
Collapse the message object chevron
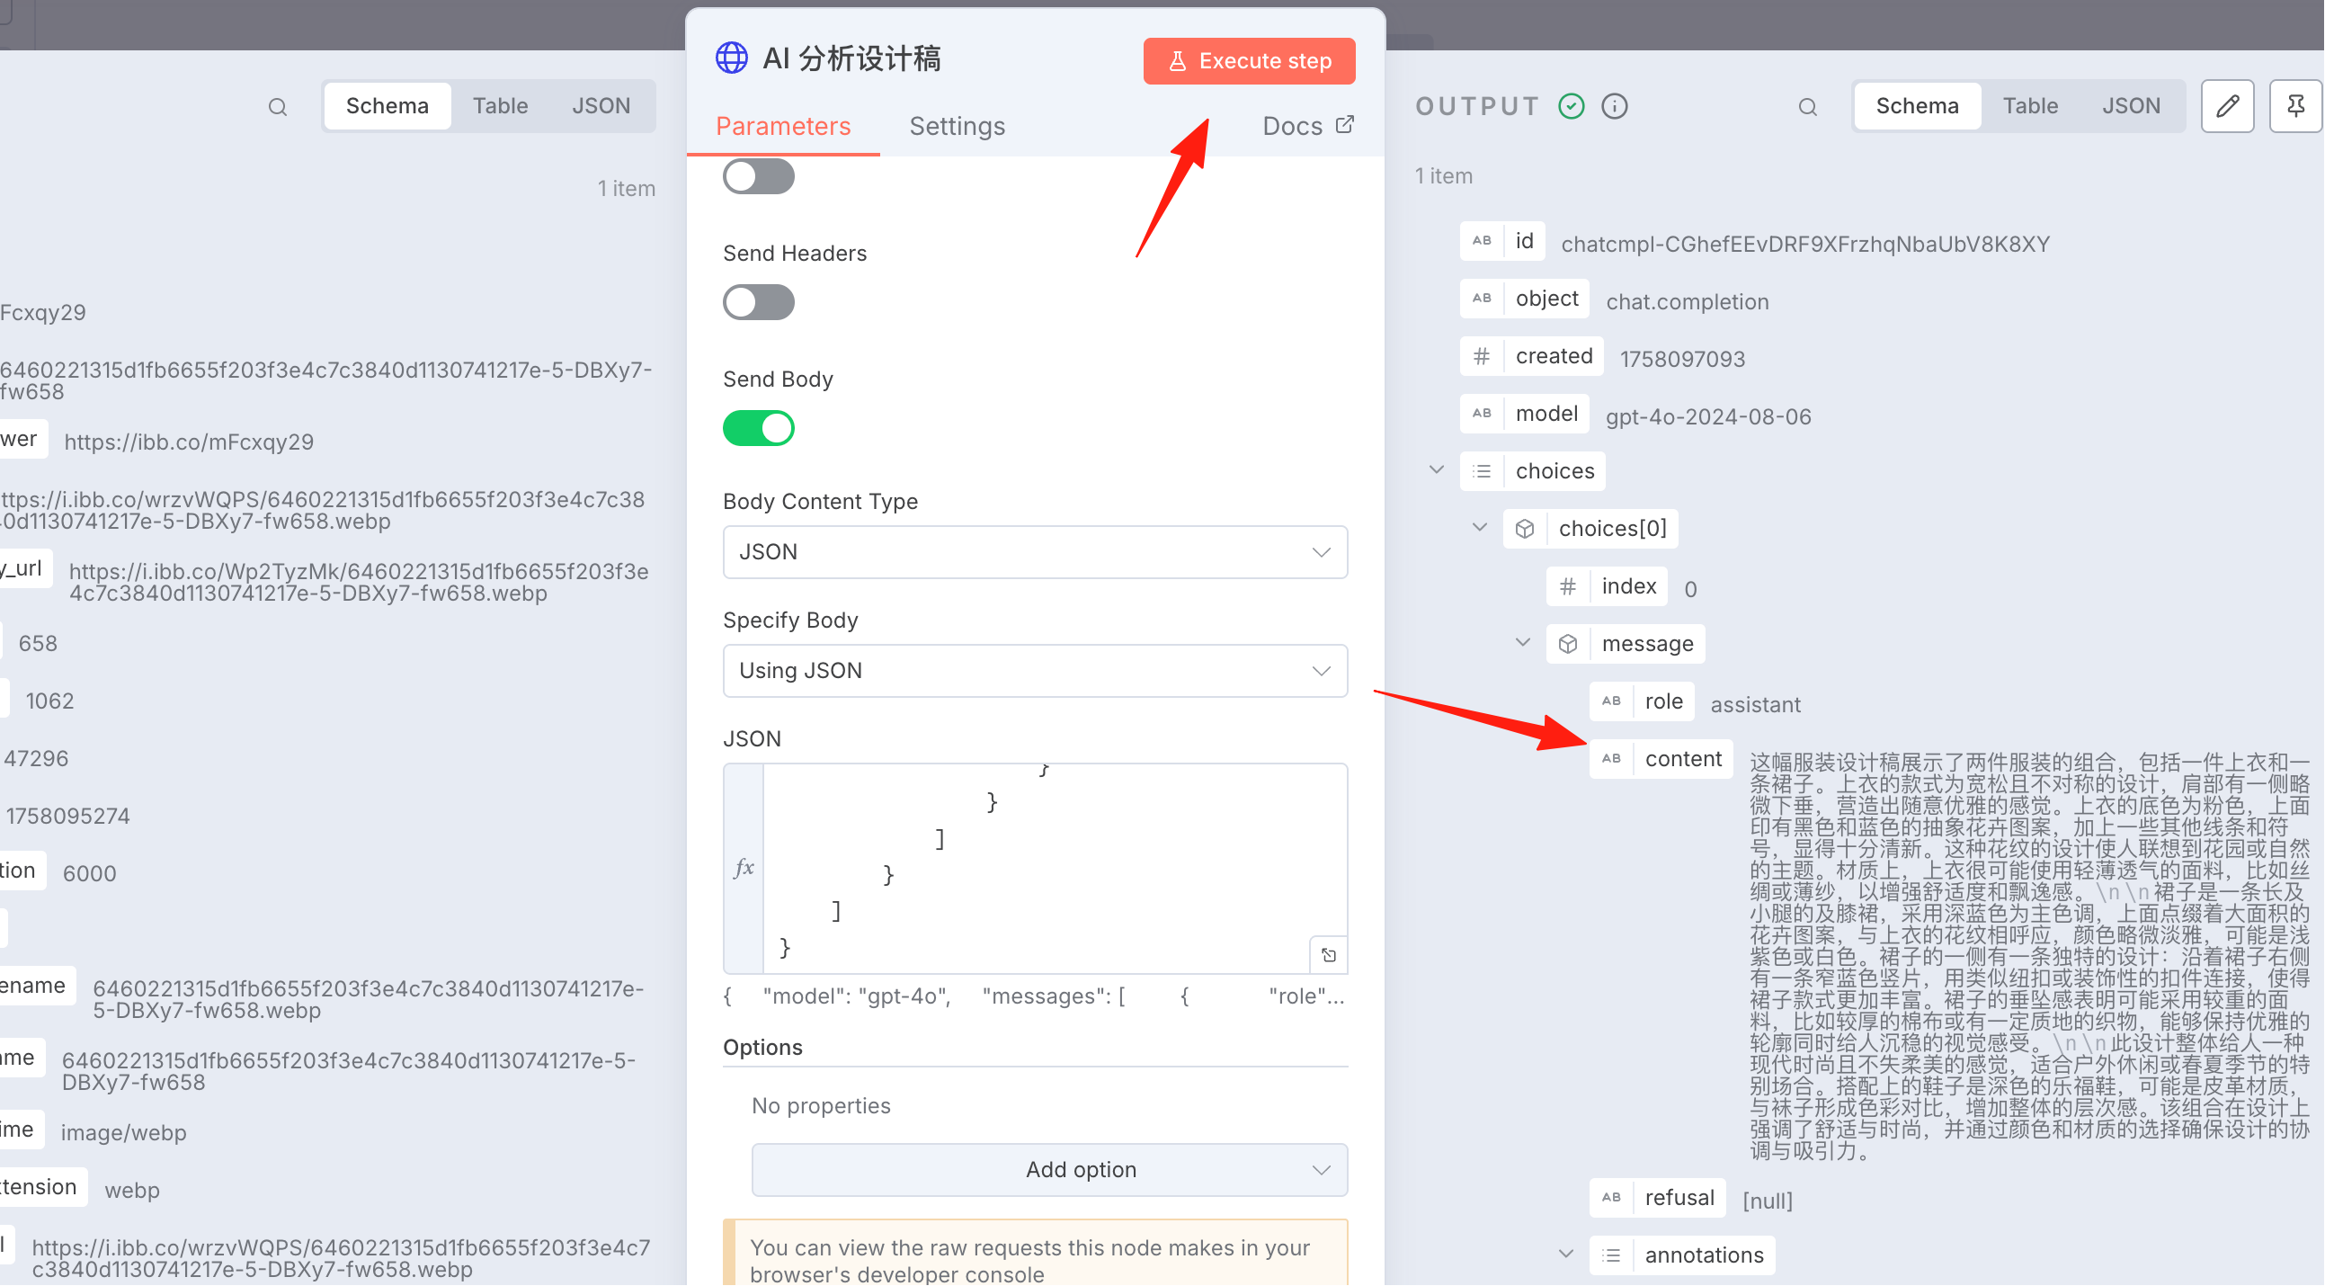tap(1523, 642)
